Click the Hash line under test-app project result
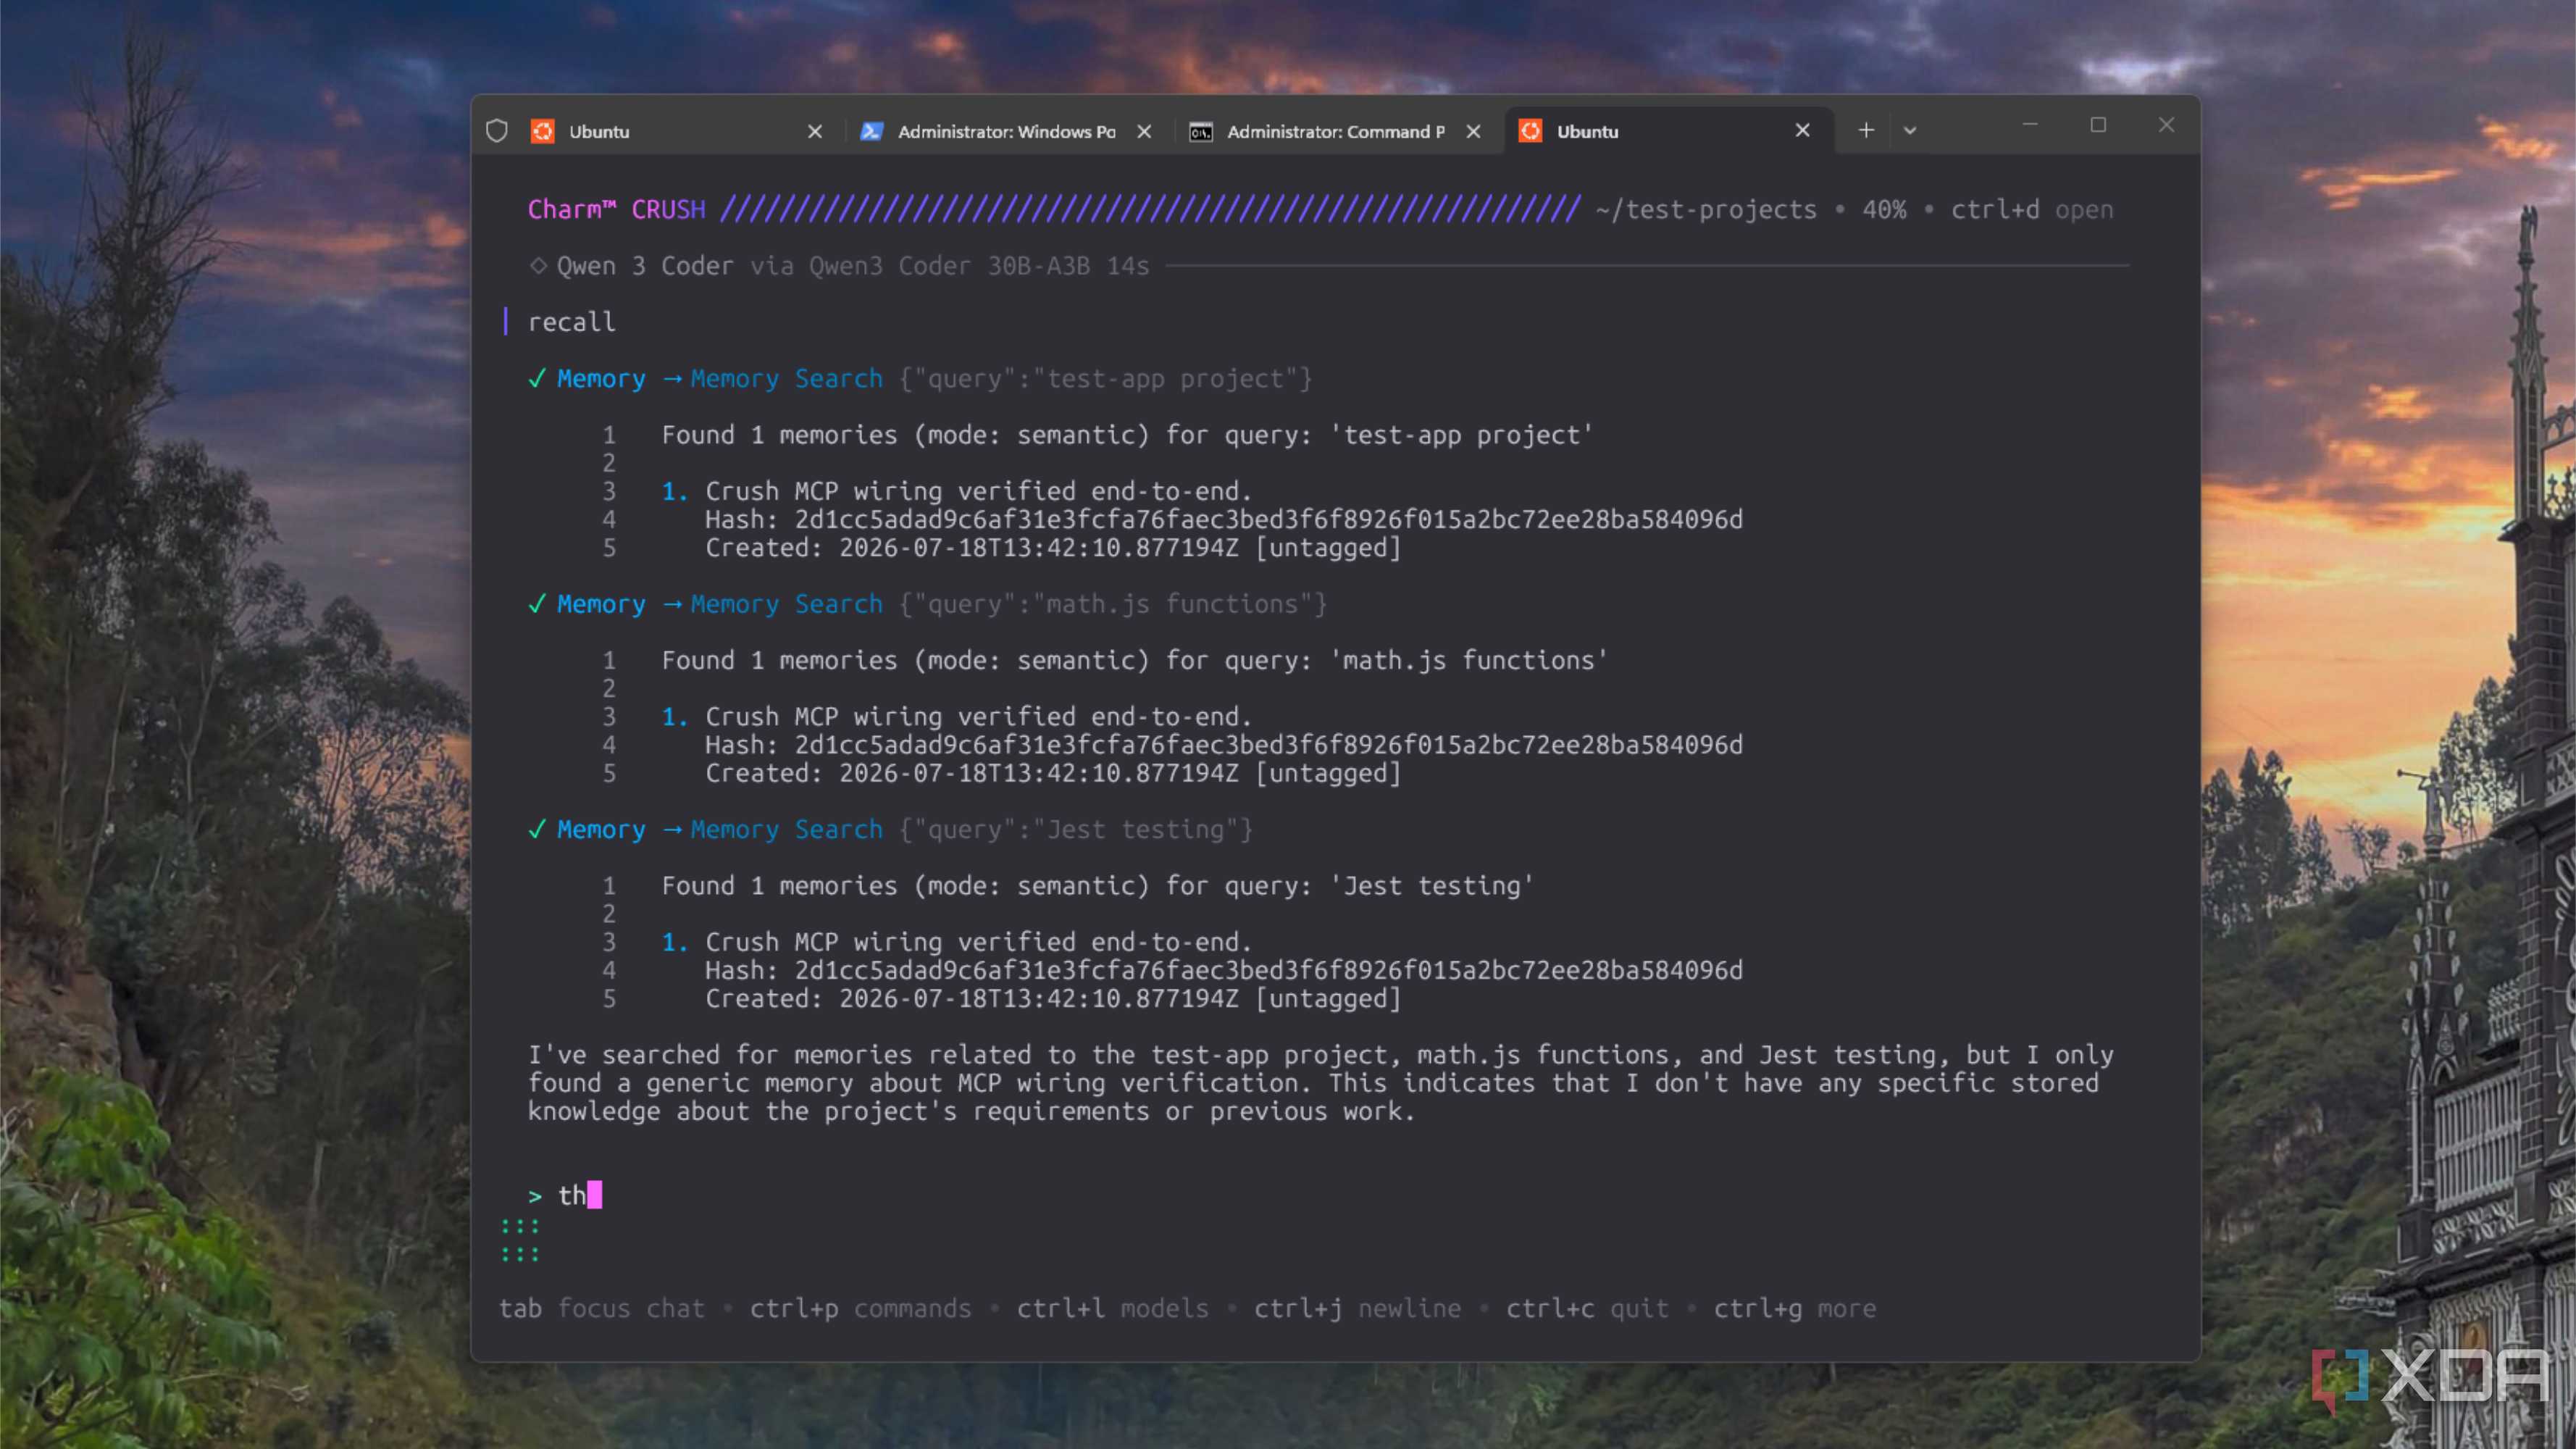The width and height of the screenshot is (2576, 1449). coord(1224,519)
